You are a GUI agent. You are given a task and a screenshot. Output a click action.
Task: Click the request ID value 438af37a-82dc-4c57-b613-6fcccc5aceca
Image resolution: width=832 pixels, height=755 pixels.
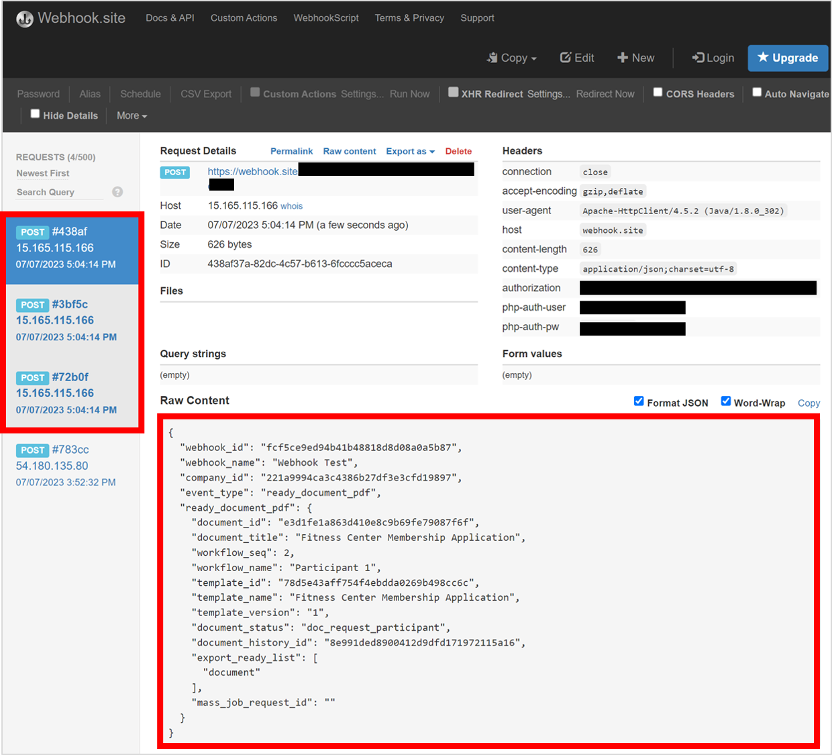(300, 264)
